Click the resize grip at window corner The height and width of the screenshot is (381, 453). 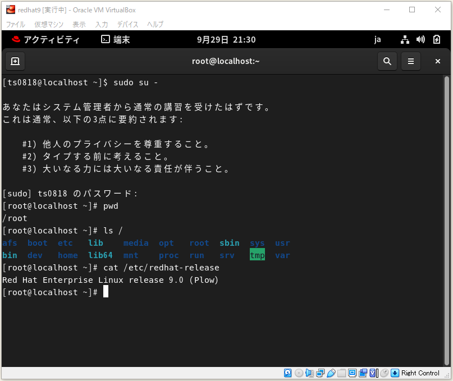447,374
